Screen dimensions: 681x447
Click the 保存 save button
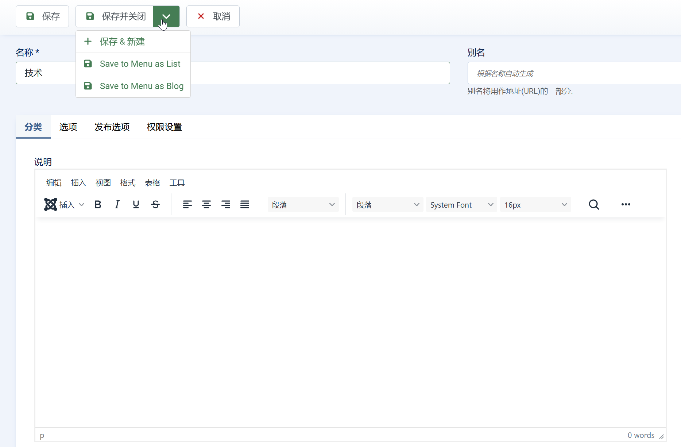pyautogui.click(x=42, y=16)
